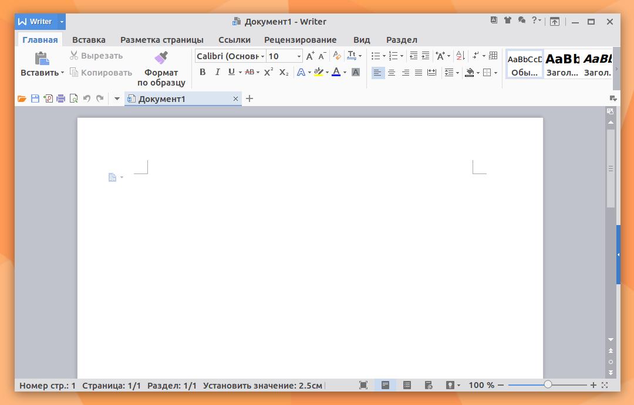Click the print icon in quick toolbar
Image resolution: width=634 pixels, height=405 pixels.
point(60,98)
